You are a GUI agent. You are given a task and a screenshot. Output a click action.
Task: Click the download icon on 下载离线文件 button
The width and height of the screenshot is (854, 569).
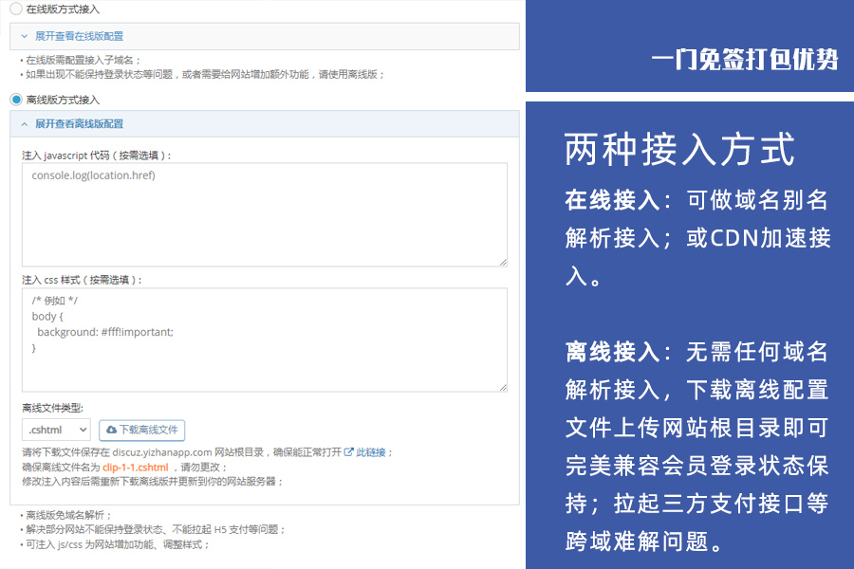pyautogui.click(x=111, y=430)
